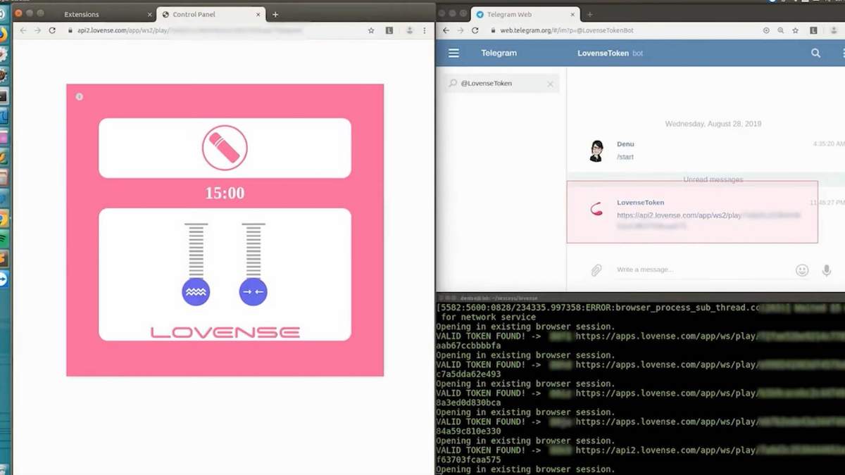Clear the @LovenseToken search text
This screenshot has width=845, height=475.
(550, 84)
